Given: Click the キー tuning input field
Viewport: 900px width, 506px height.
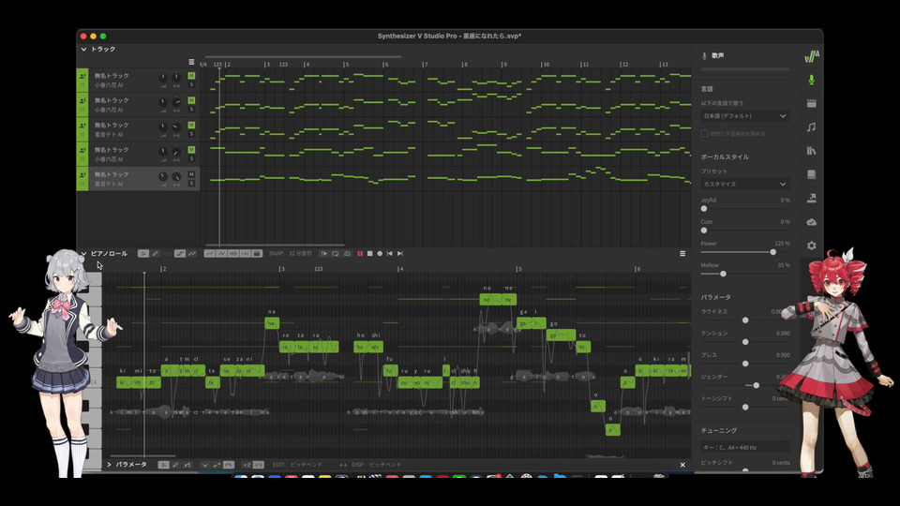Looking at the screenshot, I should click(745, 447).
